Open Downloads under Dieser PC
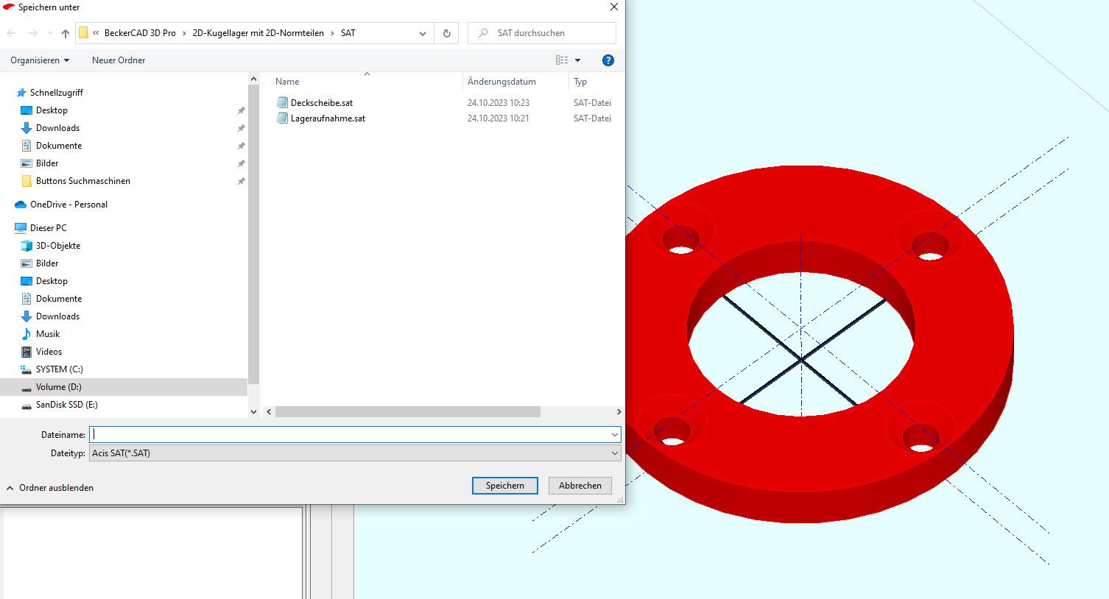This screenshot has height=599, width=1109. (57, 316)
